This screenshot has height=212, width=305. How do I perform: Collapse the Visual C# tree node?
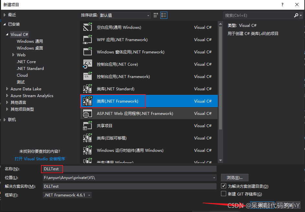click(7, 34)
